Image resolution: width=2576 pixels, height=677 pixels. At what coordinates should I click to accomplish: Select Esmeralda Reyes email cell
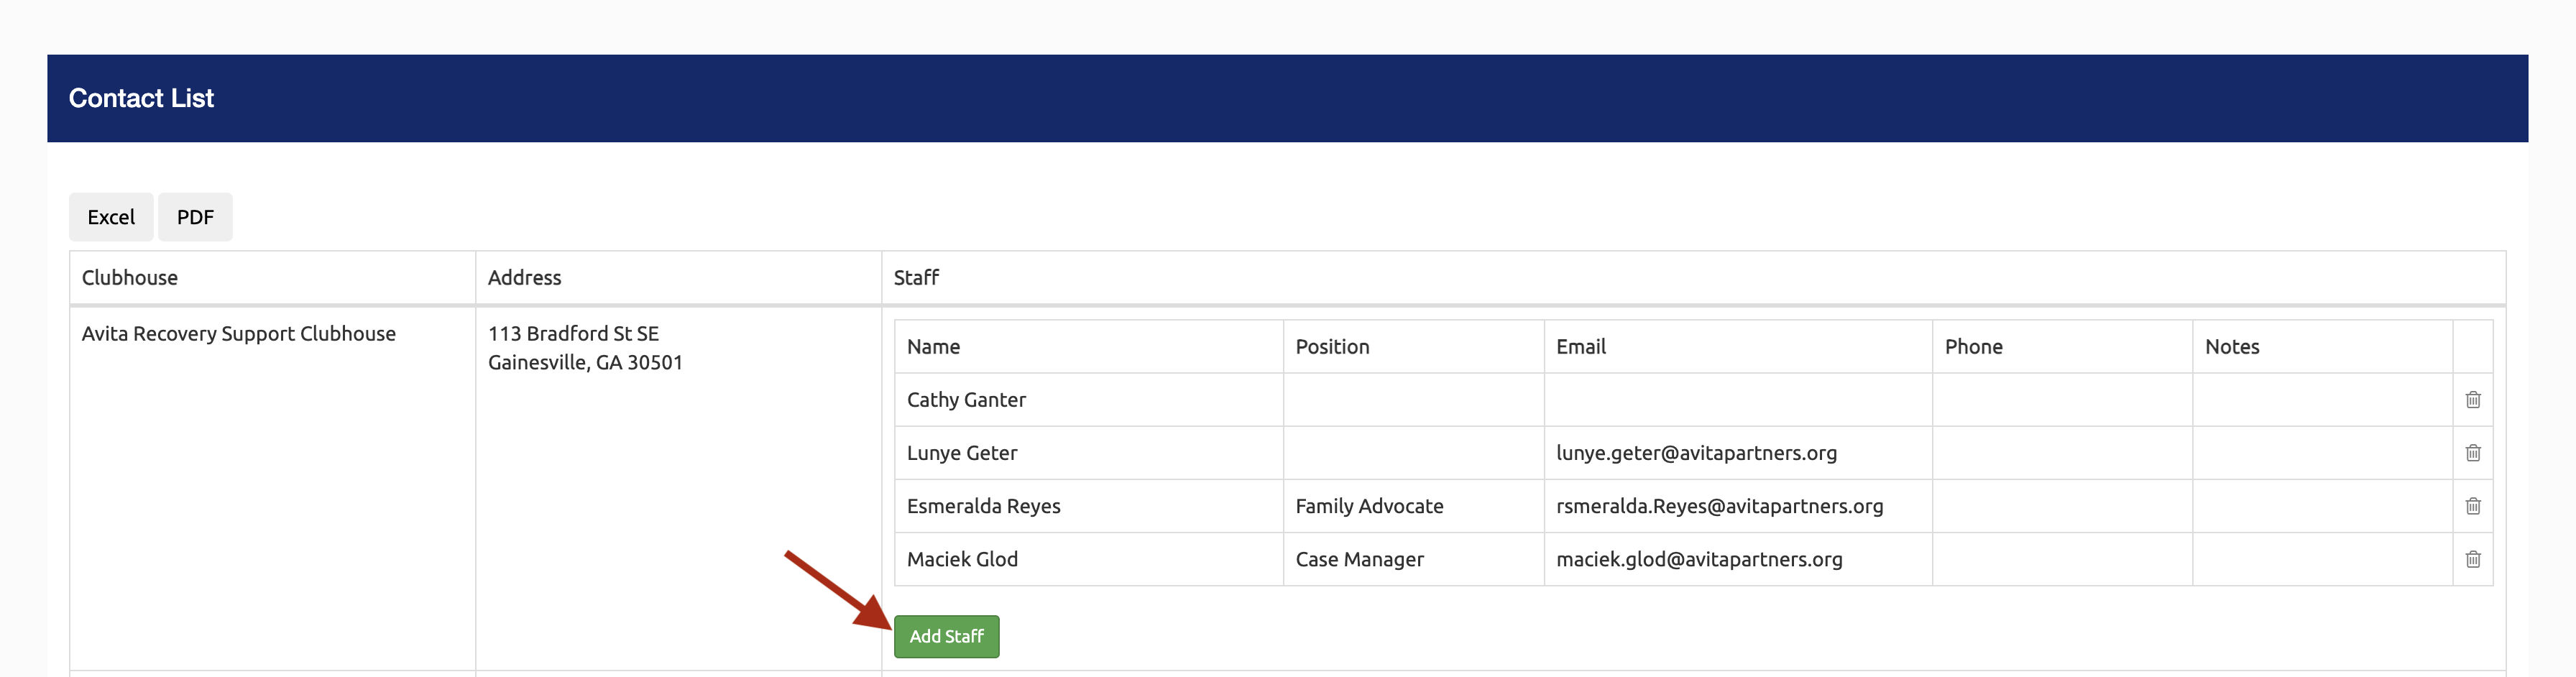coord(1719,506)
